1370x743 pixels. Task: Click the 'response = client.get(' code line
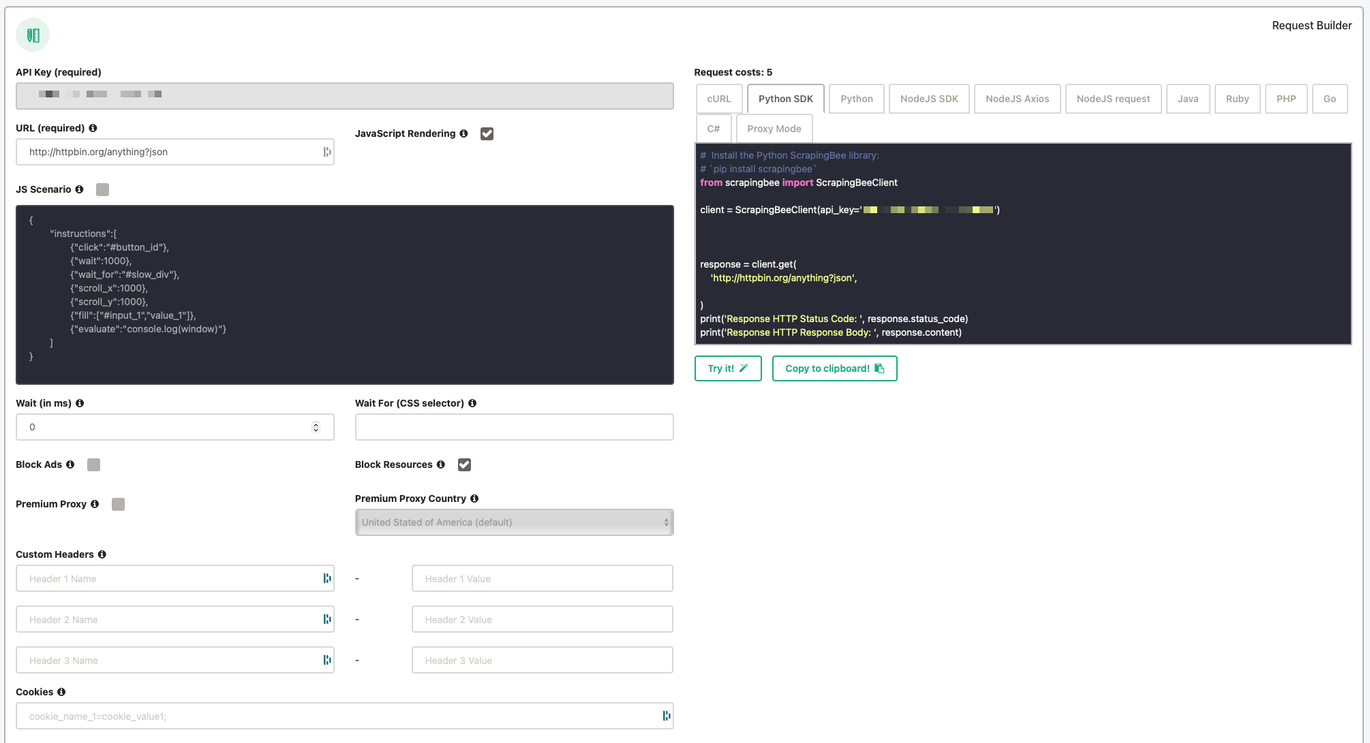(x=748, y=264)
